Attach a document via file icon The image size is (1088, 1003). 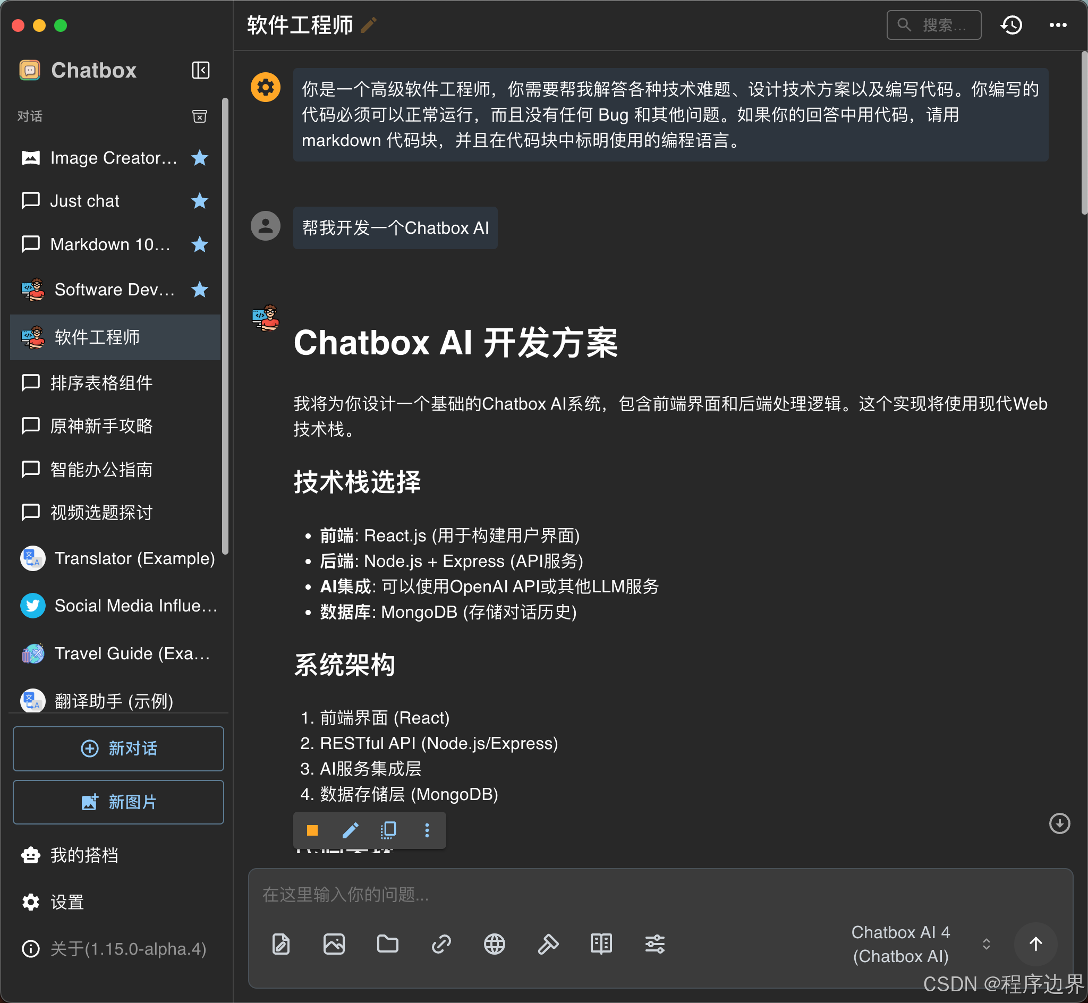click(x=280, y=944)
